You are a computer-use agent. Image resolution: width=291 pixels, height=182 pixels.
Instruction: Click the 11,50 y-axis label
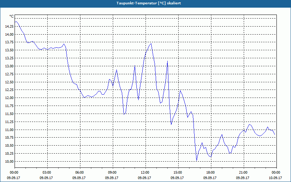tap(9, 114)
